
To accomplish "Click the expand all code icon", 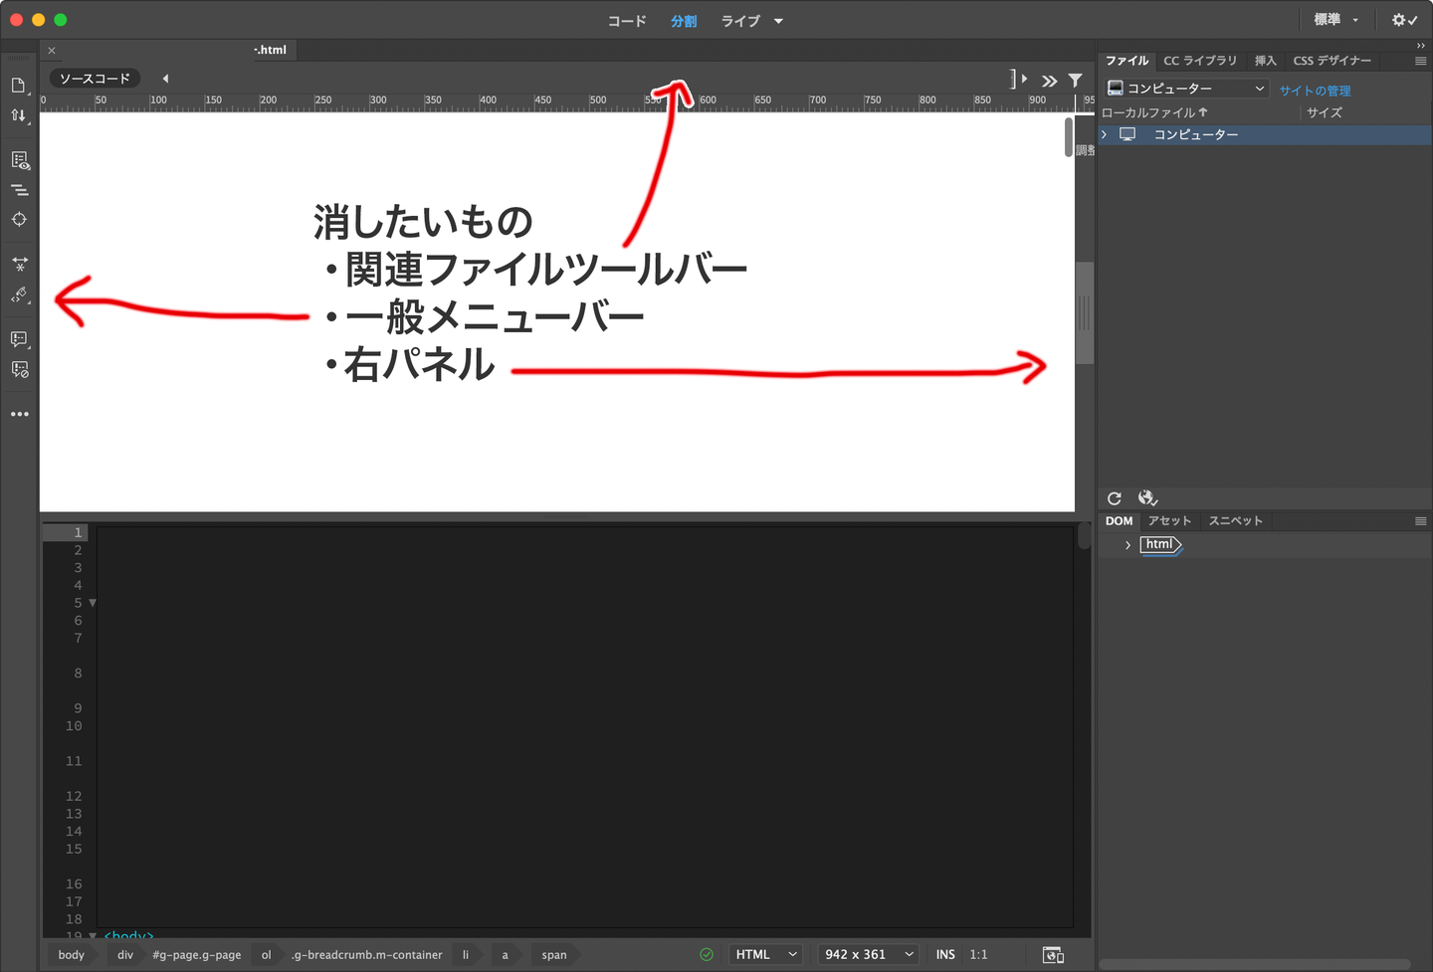I will [x=19, y=265].
